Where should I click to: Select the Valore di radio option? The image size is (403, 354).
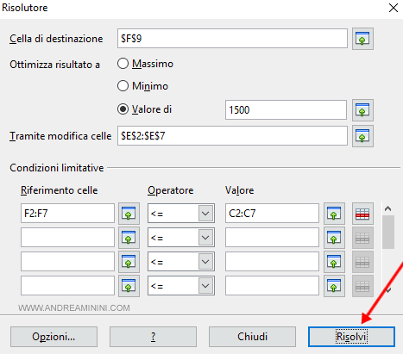tap(123, 109)
